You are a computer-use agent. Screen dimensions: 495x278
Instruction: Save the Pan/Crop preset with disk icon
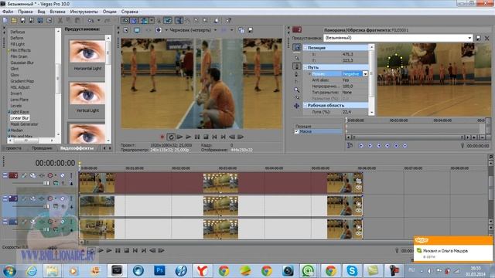[478, 38]
